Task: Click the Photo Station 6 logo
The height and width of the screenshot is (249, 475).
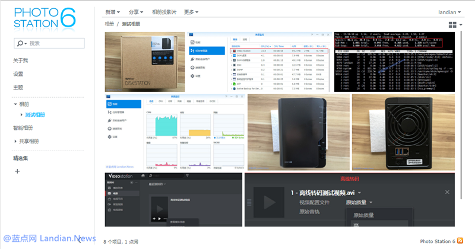Action: tap(45, 19)
